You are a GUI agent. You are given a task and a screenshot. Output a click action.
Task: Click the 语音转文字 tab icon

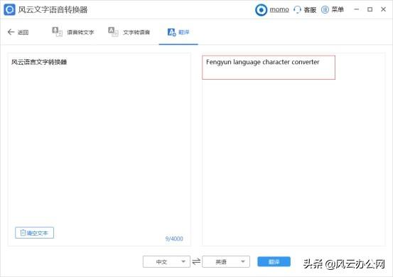pyautogui.click(x=57, y=31)
